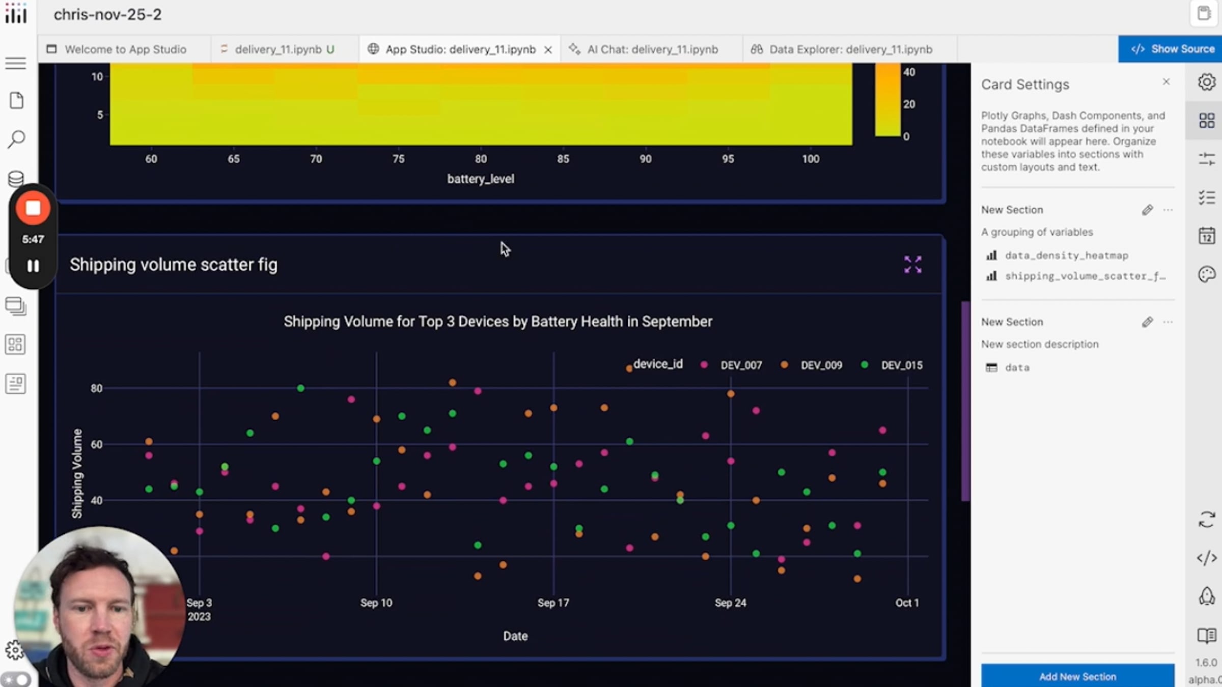Rename first New Section with pencil icon
Image resolution: width=1222 pixels, height=687 pixels.
[x=1148, y=210]
